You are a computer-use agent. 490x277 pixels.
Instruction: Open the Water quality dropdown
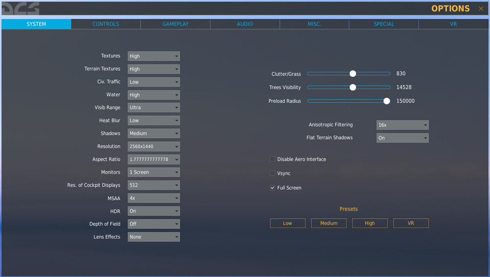(x=154, y=95)
